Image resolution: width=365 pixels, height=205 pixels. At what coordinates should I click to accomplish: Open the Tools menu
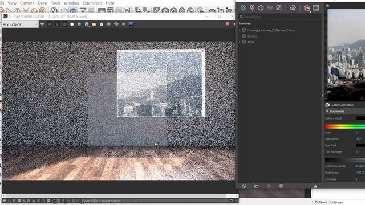(56, 3)
